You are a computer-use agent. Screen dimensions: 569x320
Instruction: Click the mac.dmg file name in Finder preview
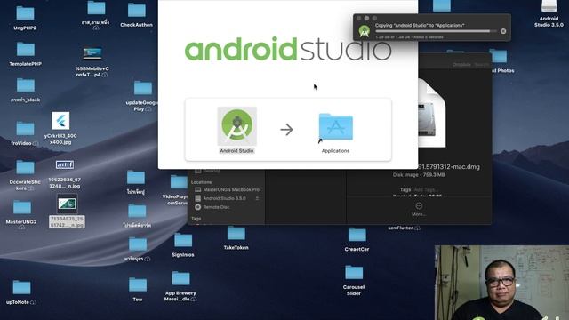pos(449,167)
